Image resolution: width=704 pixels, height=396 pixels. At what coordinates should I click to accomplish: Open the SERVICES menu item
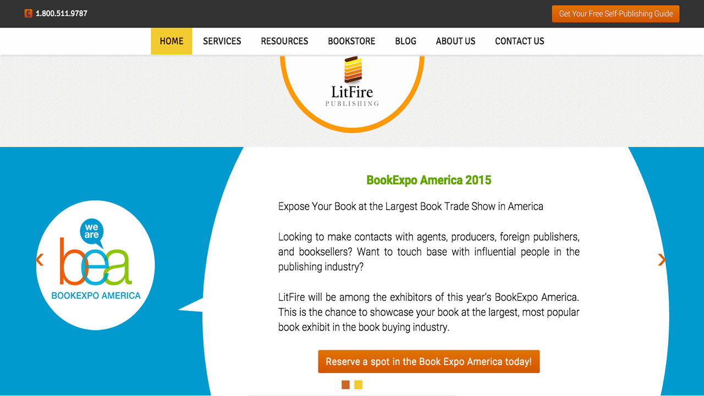[x=222, y=41]
